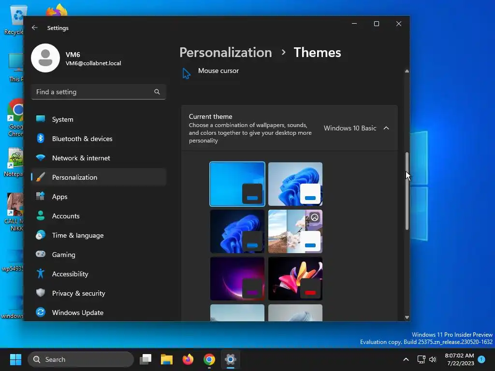Launch Firefox from the taskbar
The height and width of the screenshot is (371, 495).
coord(188,359)
